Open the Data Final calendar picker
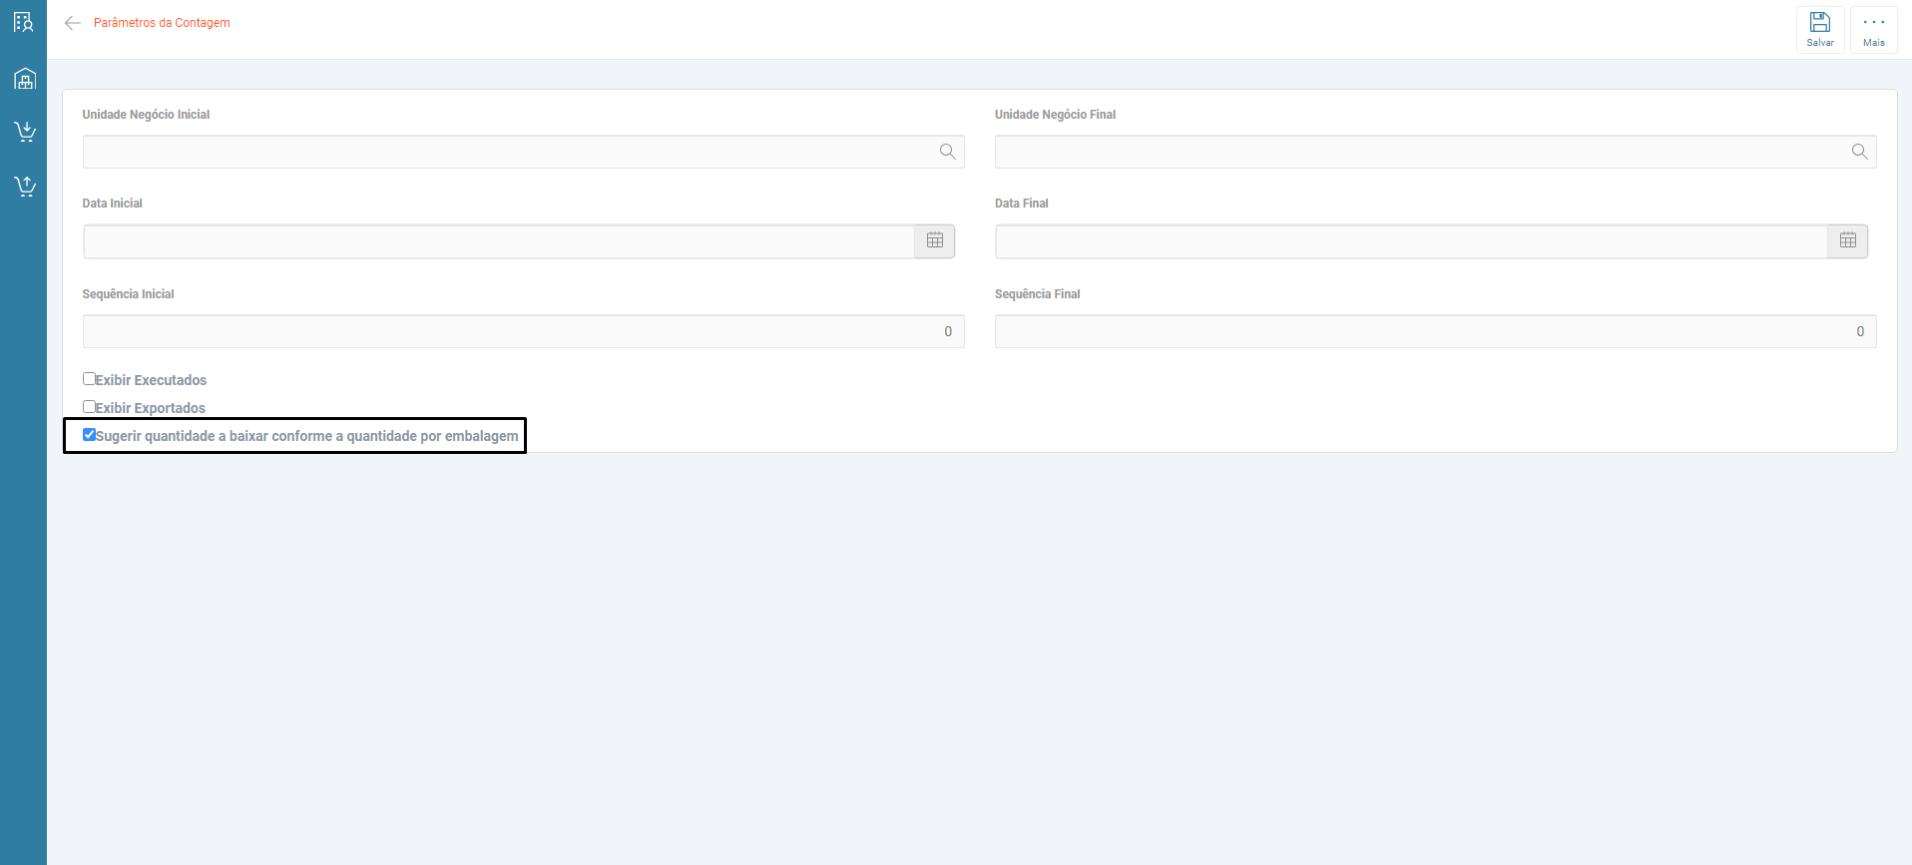Viewport: 1912px width, 865px height. tap(1847, 240)
